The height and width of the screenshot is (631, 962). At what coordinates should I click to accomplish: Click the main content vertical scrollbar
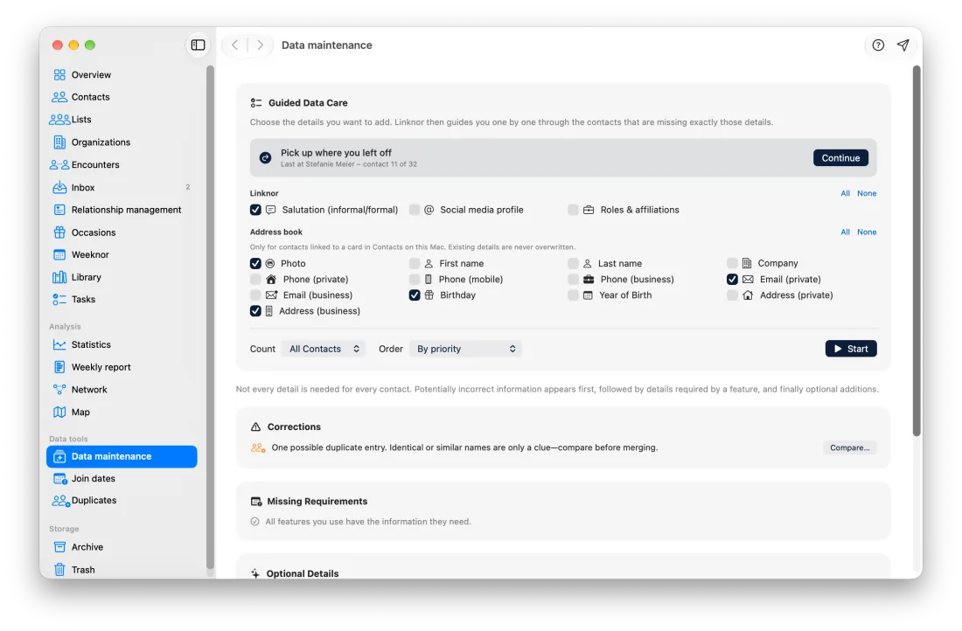pyautogui.click(x=917, y=252)
